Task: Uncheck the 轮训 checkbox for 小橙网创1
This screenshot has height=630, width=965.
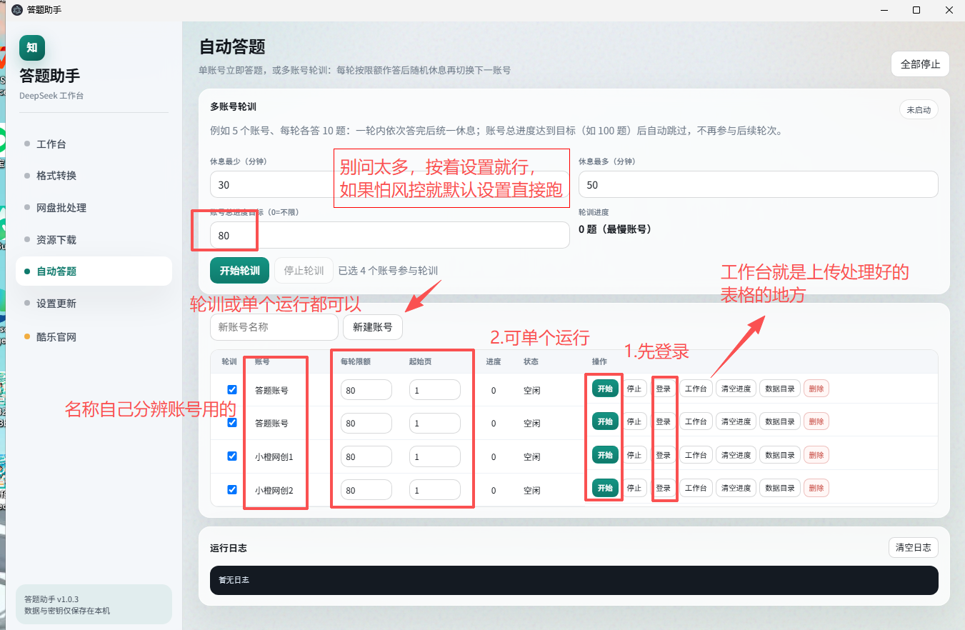Action: click(x=232, y=456)
